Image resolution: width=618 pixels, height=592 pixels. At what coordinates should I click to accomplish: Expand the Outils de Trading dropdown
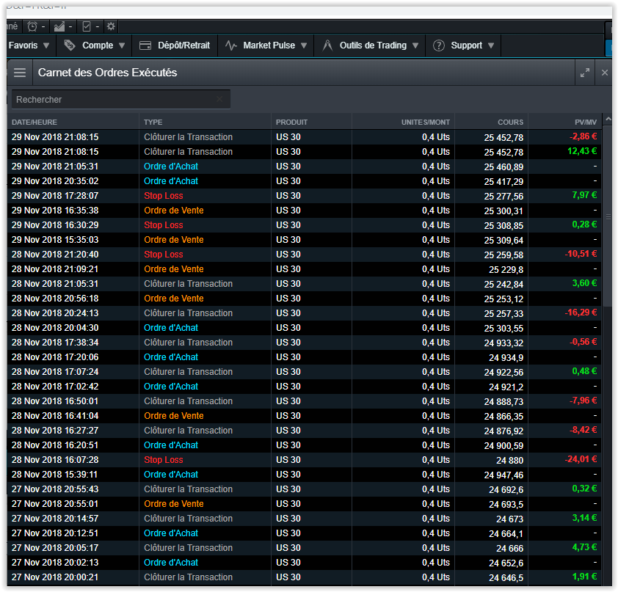(373, 45)
